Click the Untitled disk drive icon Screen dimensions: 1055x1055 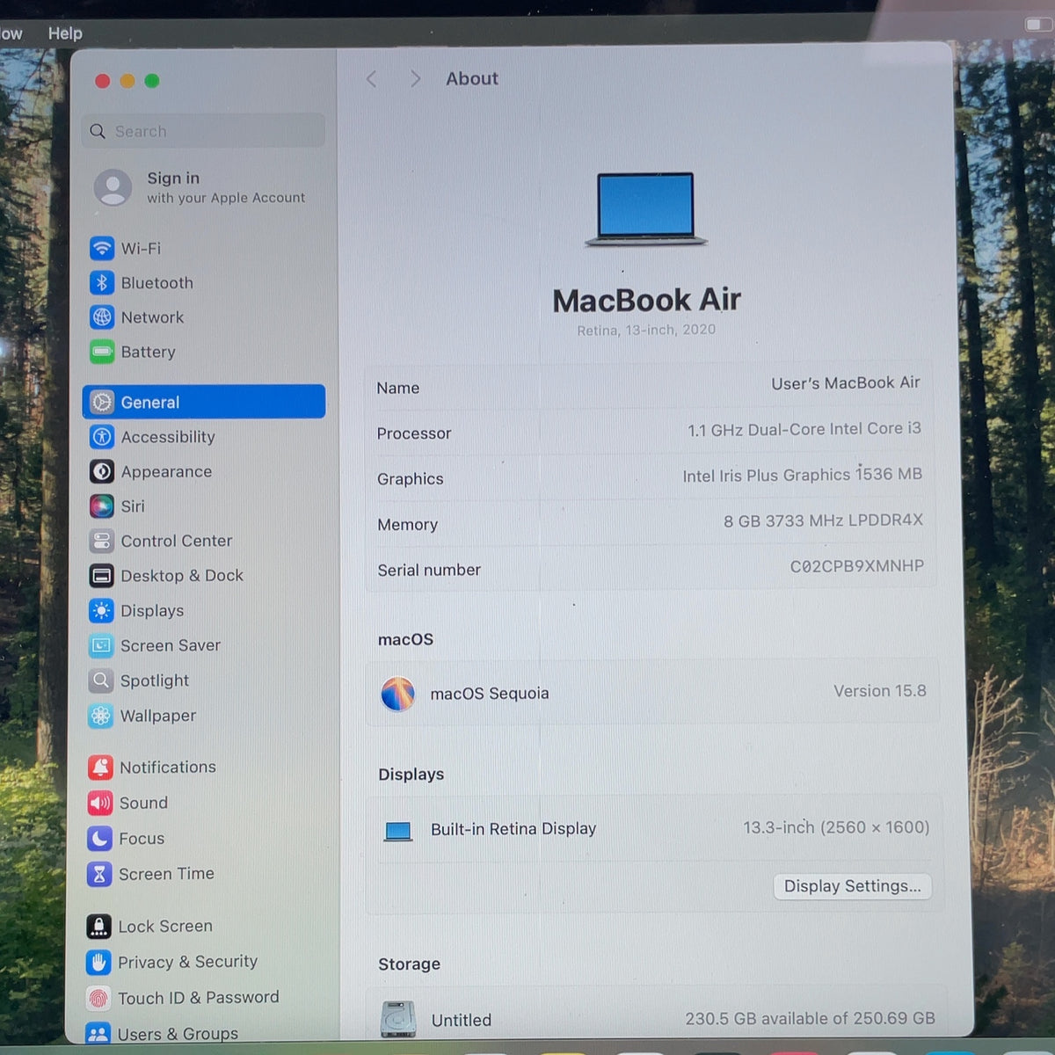(x=398, y=1019)
